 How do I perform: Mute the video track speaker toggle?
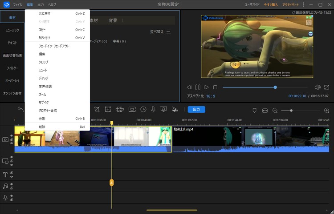(x=12, y=136)
